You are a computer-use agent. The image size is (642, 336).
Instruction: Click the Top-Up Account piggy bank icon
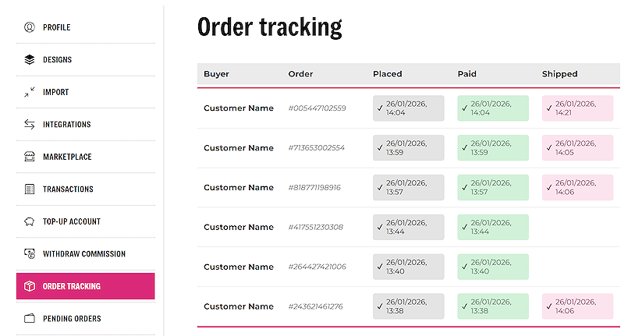(30, 221)
